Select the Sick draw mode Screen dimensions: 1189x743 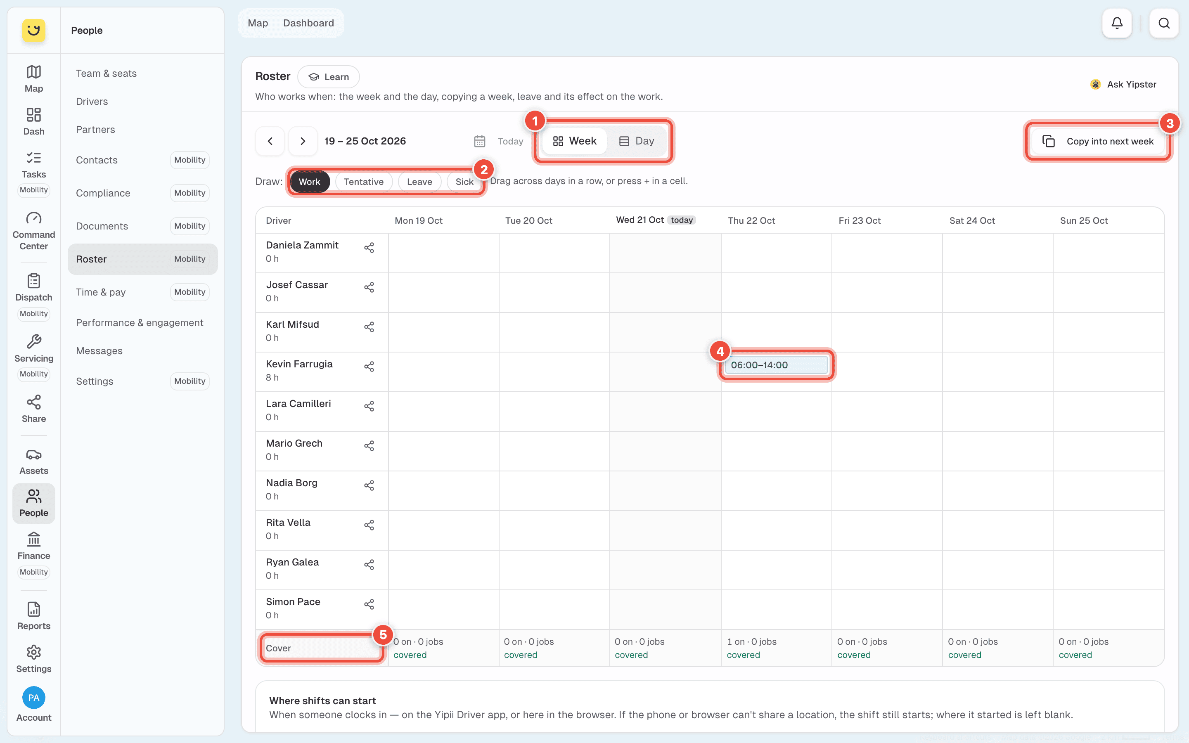pyautogui.click(x=464, y=182)
